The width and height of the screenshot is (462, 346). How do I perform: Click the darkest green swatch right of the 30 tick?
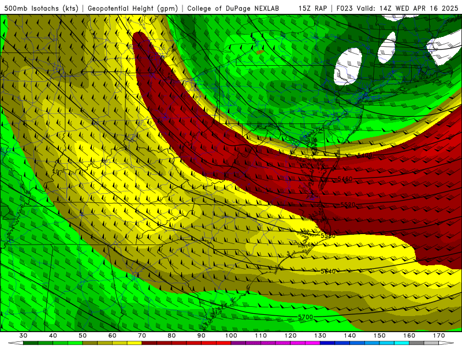coord(31,343)
